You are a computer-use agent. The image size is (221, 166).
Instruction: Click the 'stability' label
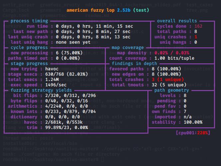tap(164, 122)
